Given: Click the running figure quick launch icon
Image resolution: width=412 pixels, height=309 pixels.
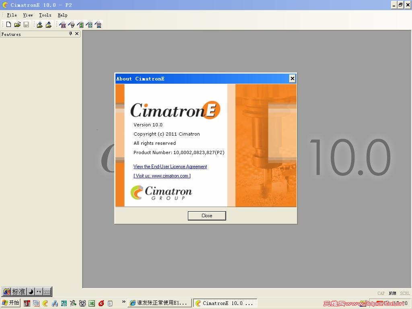Looking at the screenshot, I should point(73,303).
